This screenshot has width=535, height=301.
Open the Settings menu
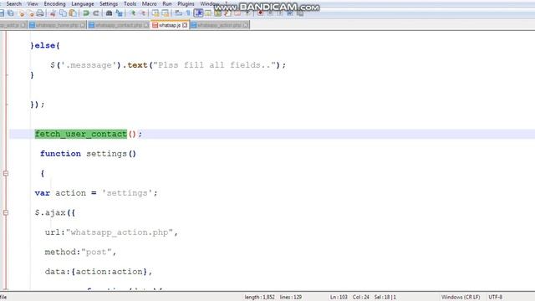109,3
